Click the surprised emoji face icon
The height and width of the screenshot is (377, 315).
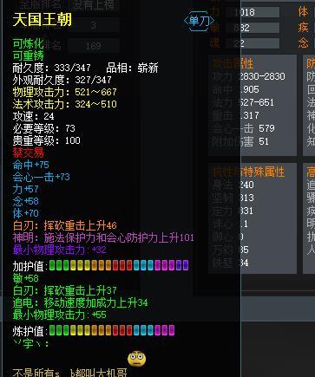click(136, 359)
